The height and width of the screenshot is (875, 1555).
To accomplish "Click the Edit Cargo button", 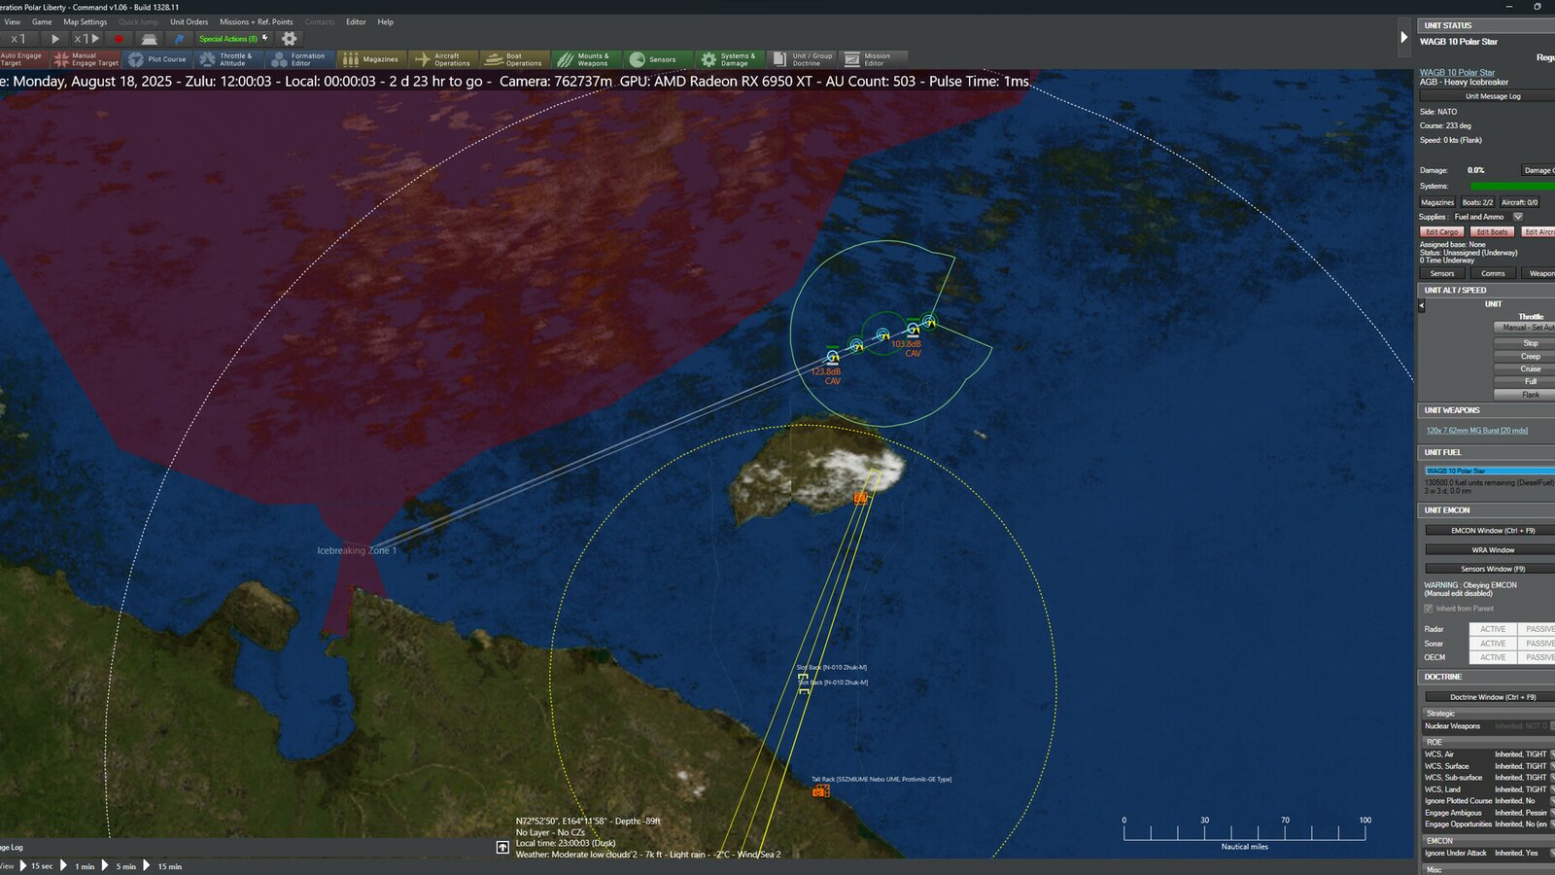I will pyautogui.click(x=1441, y=231).
